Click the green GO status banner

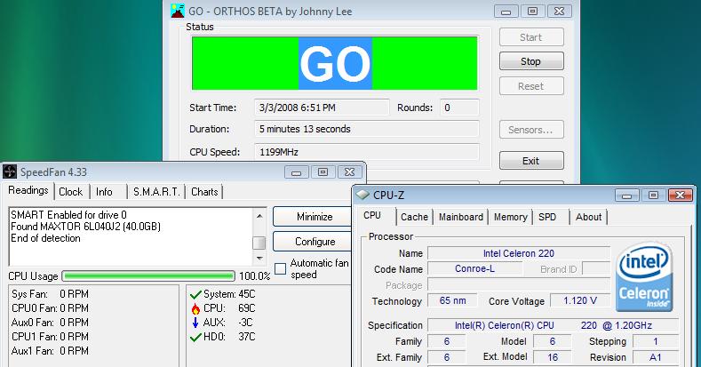335,63
